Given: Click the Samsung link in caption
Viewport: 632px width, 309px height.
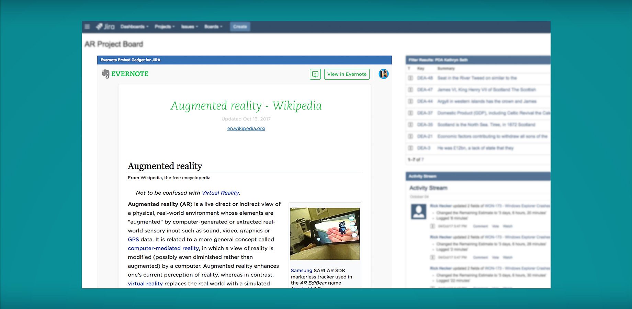Looking at the screenshot, I should (302, 271).
